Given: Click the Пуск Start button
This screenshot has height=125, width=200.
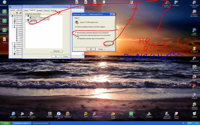Looking at the screenshot, I should (x=5, y=123).
